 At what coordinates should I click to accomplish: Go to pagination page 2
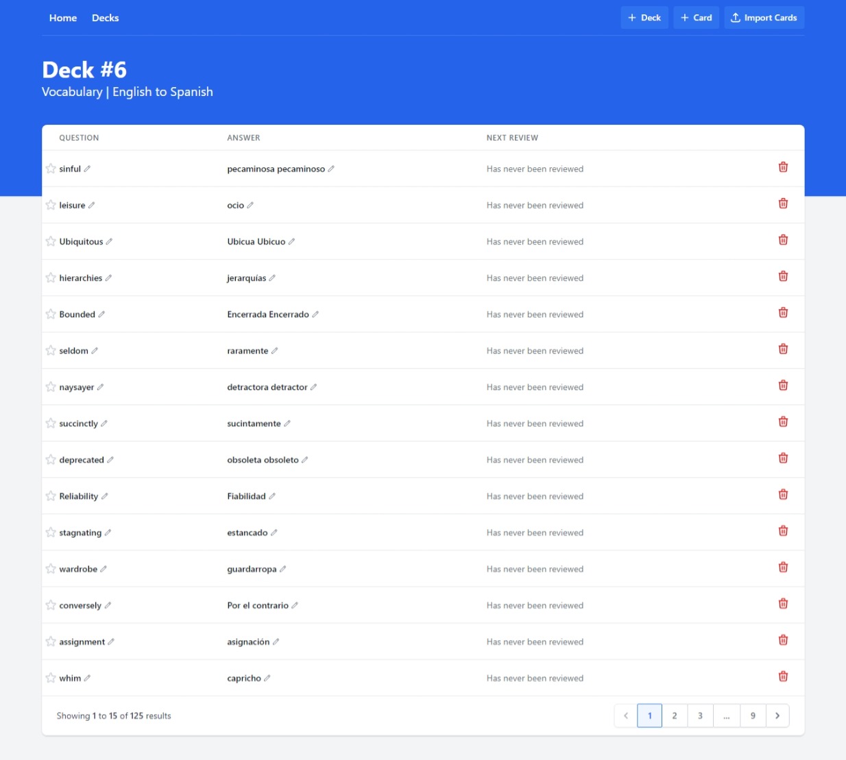(675, 715)
